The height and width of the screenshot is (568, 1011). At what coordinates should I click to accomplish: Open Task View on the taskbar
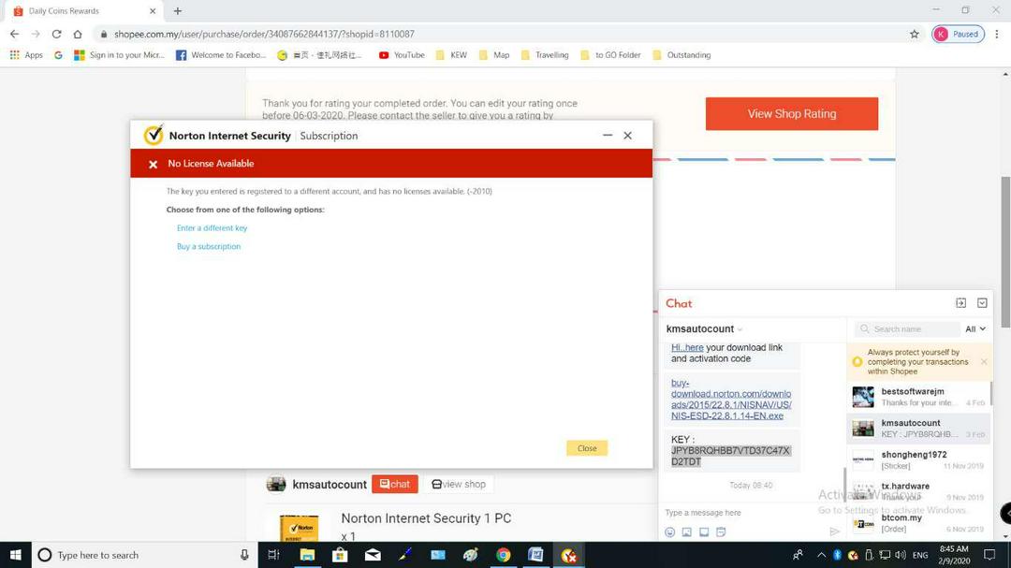(x=273, y=555)
